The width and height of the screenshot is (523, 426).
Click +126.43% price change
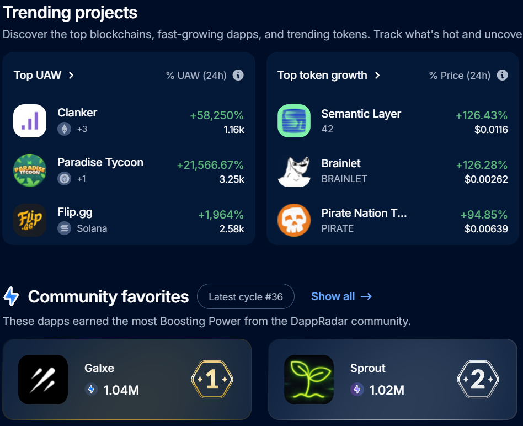pos(482,115)
